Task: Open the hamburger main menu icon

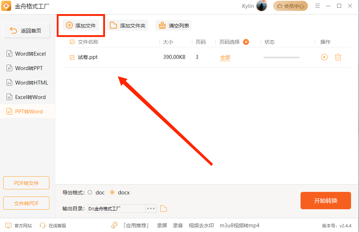Action: point(318,6)
